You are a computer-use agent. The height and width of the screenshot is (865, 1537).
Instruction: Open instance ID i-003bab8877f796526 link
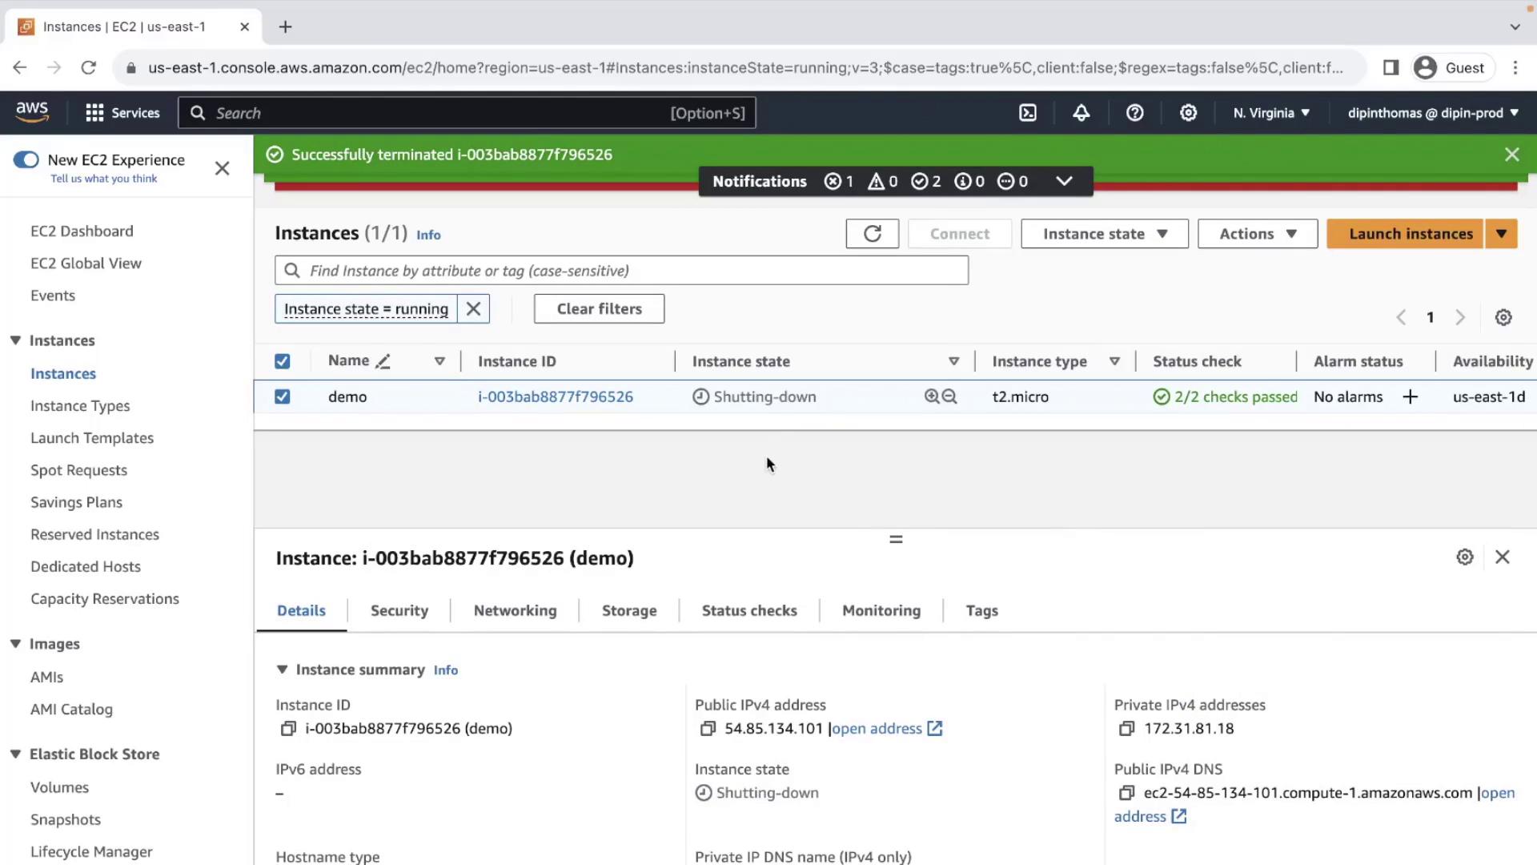tap(555, 396)
